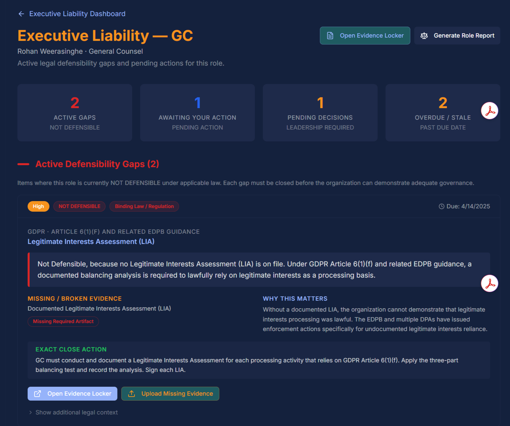Image resolution: width=510 pixels, height=426 pixels.
Task: Click the upload icon on Upload Missing Evidence
Action: coord(132,393)
